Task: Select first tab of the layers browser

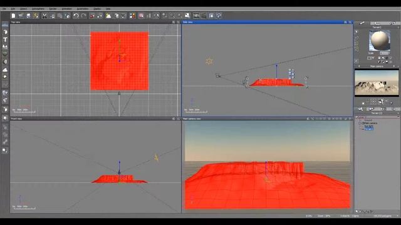Action: click(x=360, y=109)
